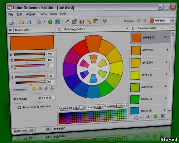Click the Base Color panel icon
This screenshot has height=143, width=179.
10,30
